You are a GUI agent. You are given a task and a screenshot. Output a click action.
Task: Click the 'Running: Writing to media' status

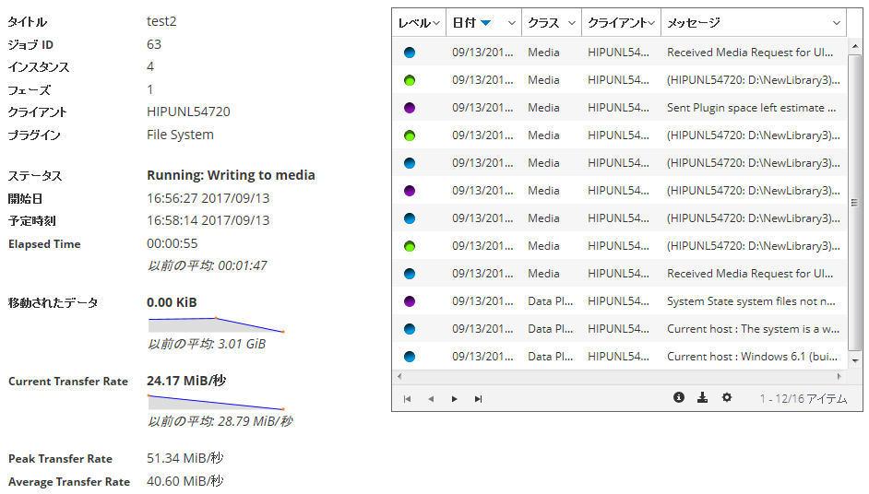tap(231, 175)
